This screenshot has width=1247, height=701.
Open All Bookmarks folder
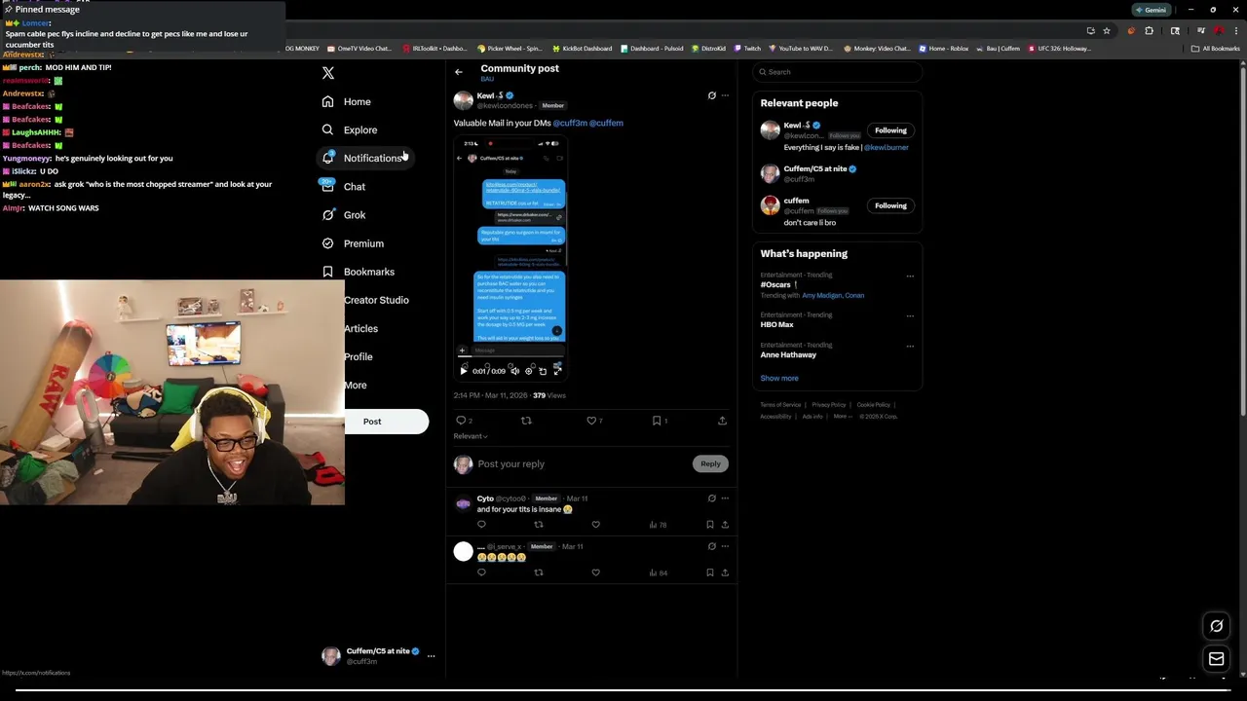[x=1216, y=49]
